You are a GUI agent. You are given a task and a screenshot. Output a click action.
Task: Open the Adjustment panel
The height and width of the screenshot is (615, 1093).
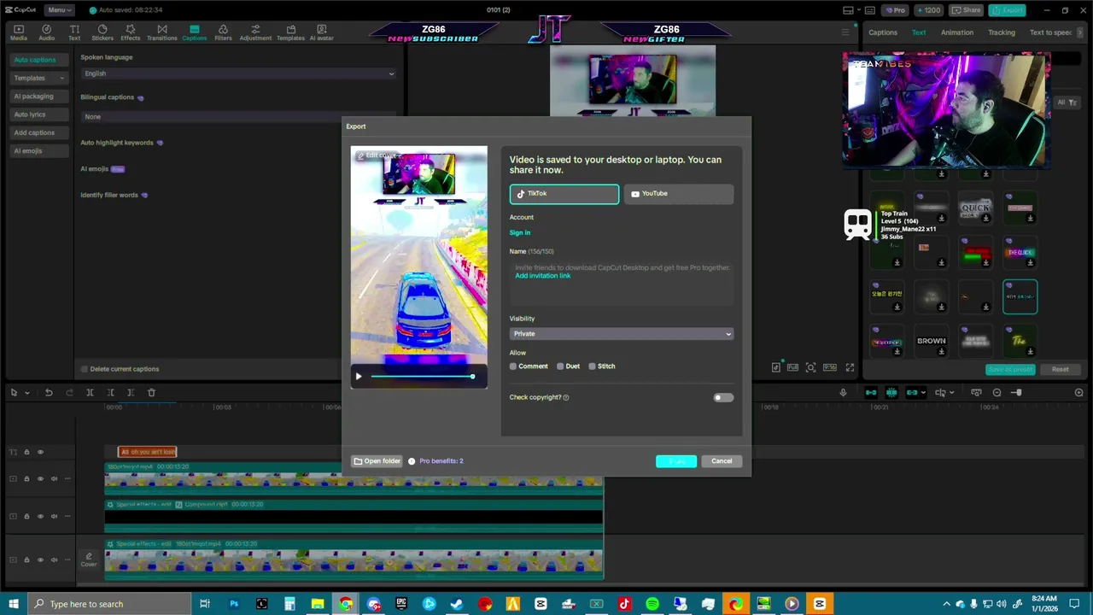pyautogui.click(x=255, y=32)
